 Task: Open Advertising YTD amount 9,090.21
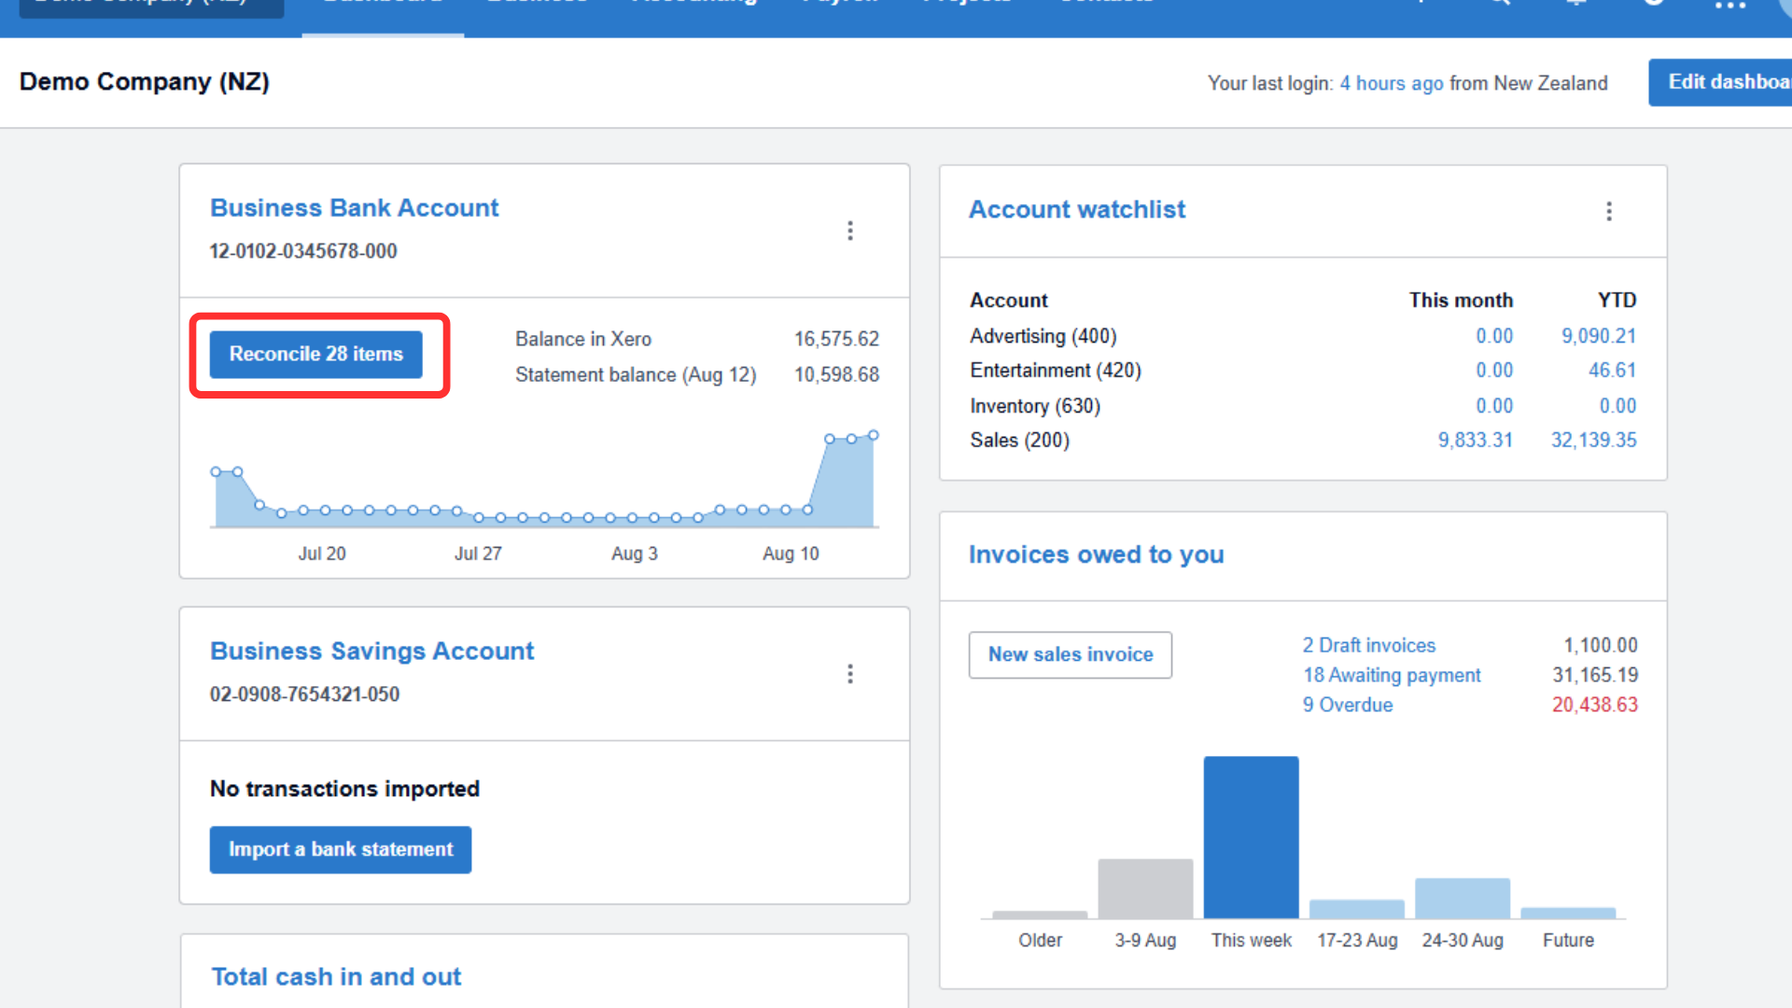1598,336
